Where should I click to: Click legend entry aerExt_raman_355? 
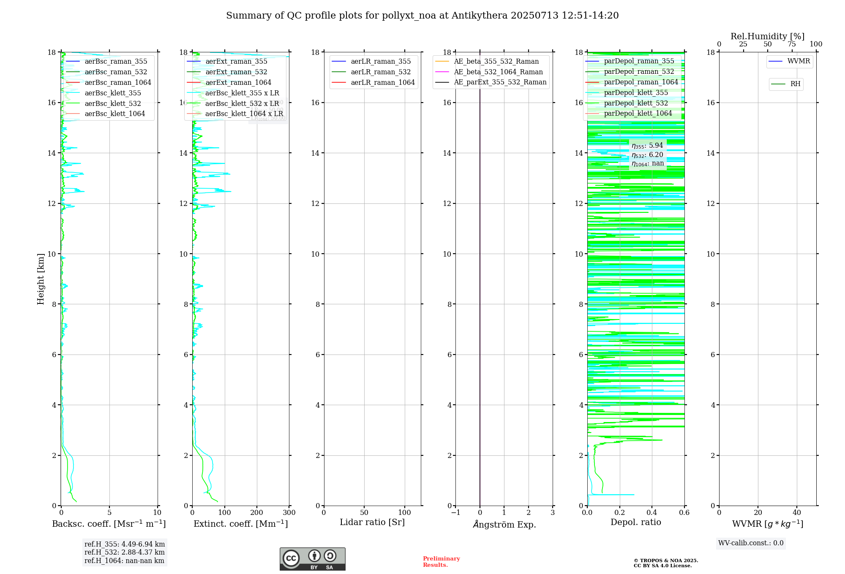coord(227,62)
